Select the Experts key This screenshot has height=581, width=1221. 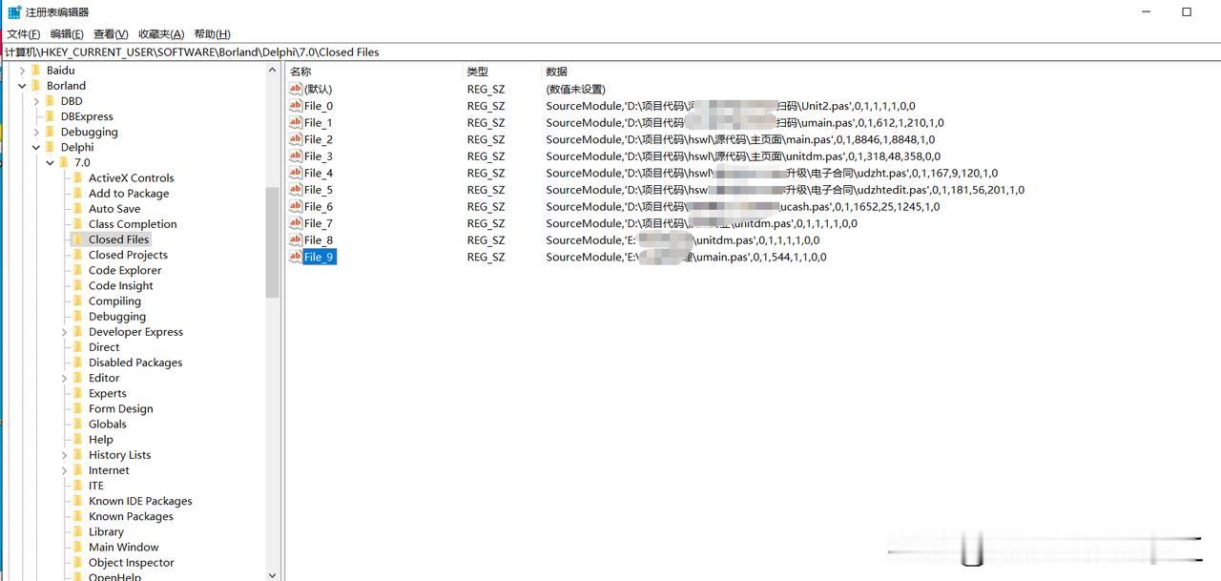(108, 393)
